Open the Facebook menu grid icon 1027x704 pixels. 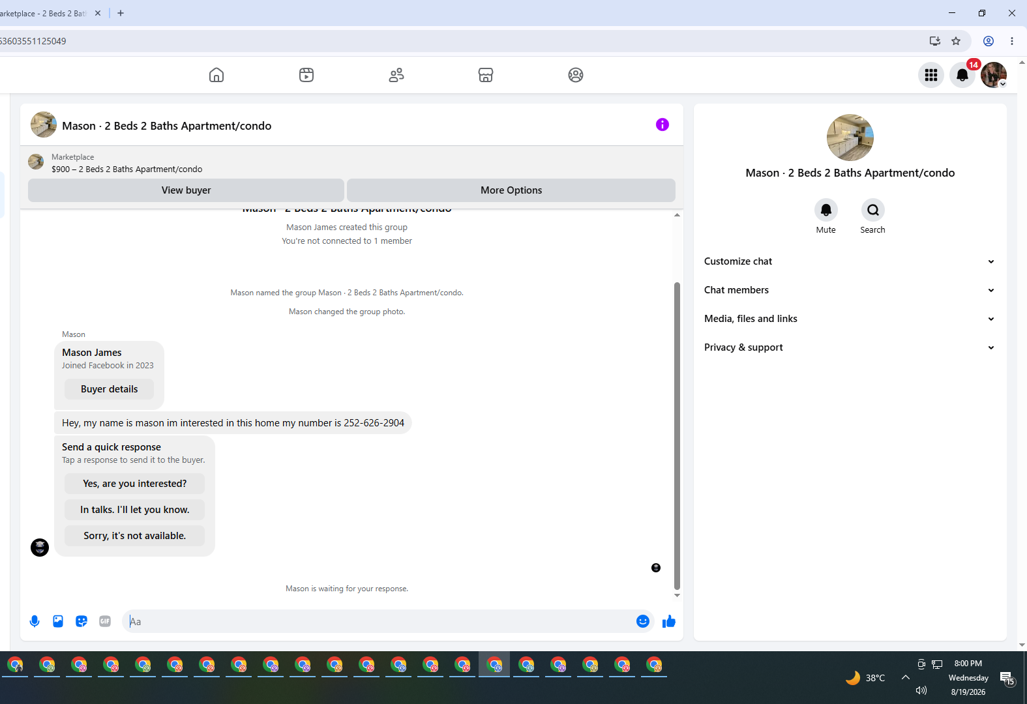pyautogui.click(x=931, y=75)
